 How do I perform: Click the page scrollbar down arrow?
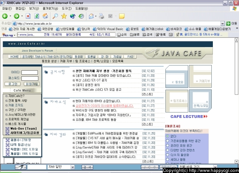(236, 161)
